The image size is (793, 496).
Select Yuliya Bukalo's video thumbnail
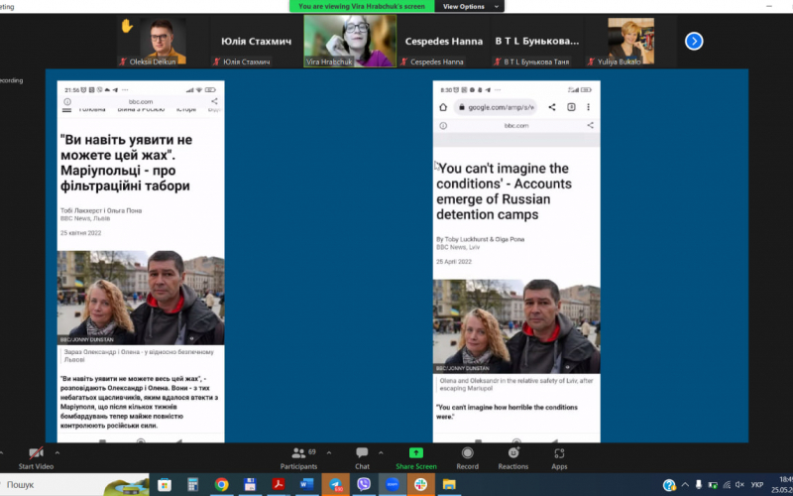coord(630,41)
